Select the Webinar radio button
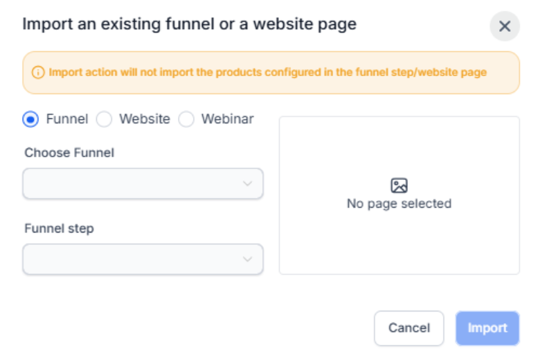The height and width of the screenshot is (364, 538). pyautogui.click(x=186, y=119)
